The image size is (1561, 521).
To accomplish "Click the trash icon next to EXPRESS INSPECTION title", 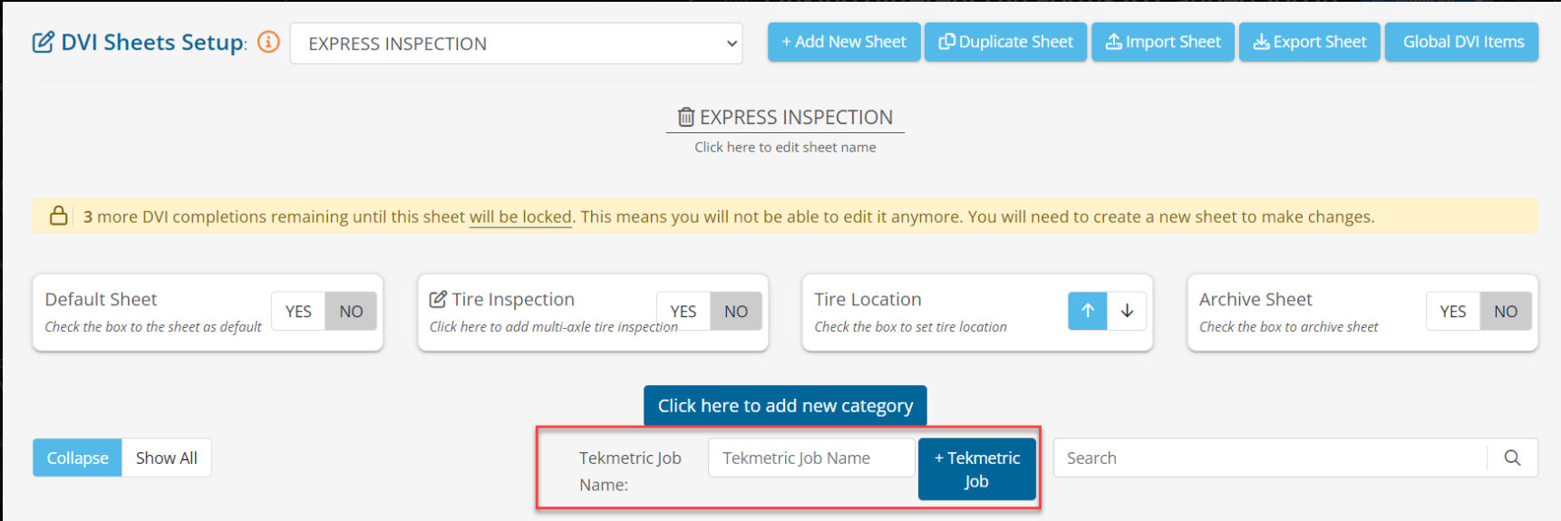I will point(686,117).
